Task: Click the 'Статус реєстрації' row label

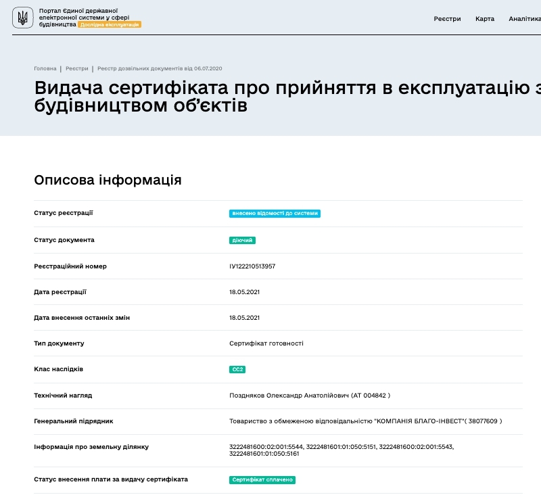Action: click(x=64, y=213)
